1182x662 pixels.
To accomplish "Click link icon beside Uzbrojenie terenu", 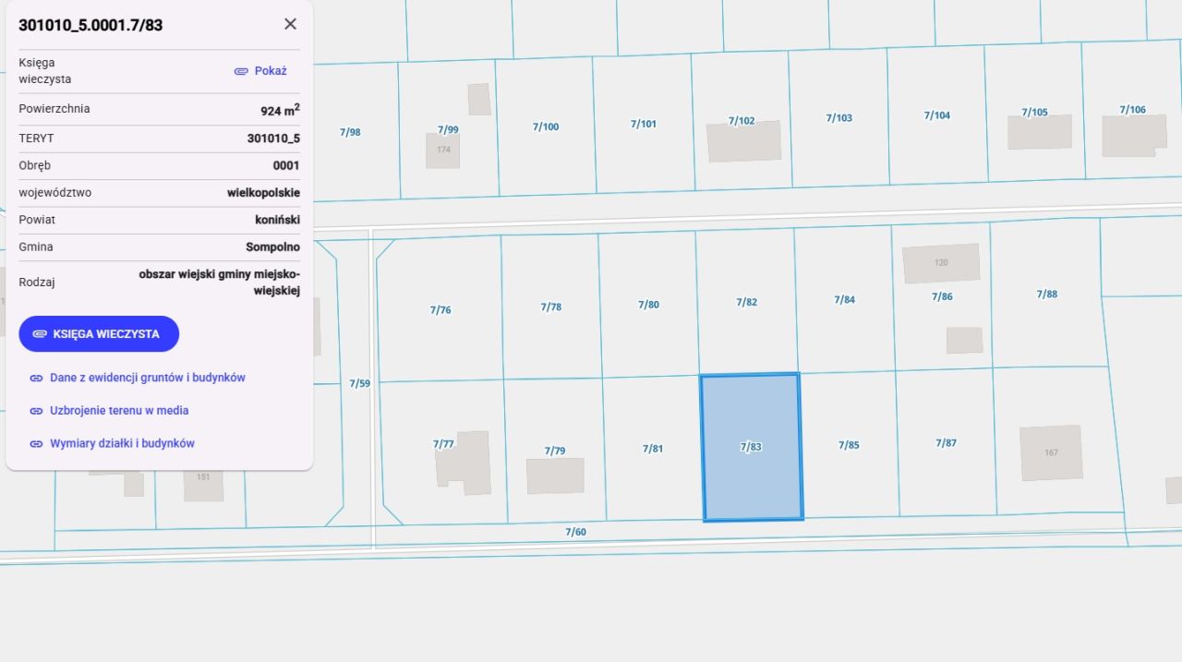I will click(36, 411).
